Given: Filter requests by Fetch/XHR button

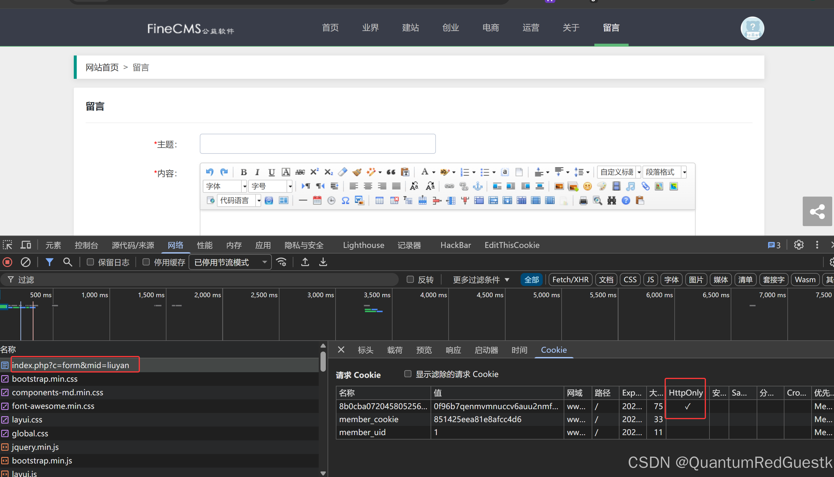Looking at the screenshot, I should [x=570, y=280].
